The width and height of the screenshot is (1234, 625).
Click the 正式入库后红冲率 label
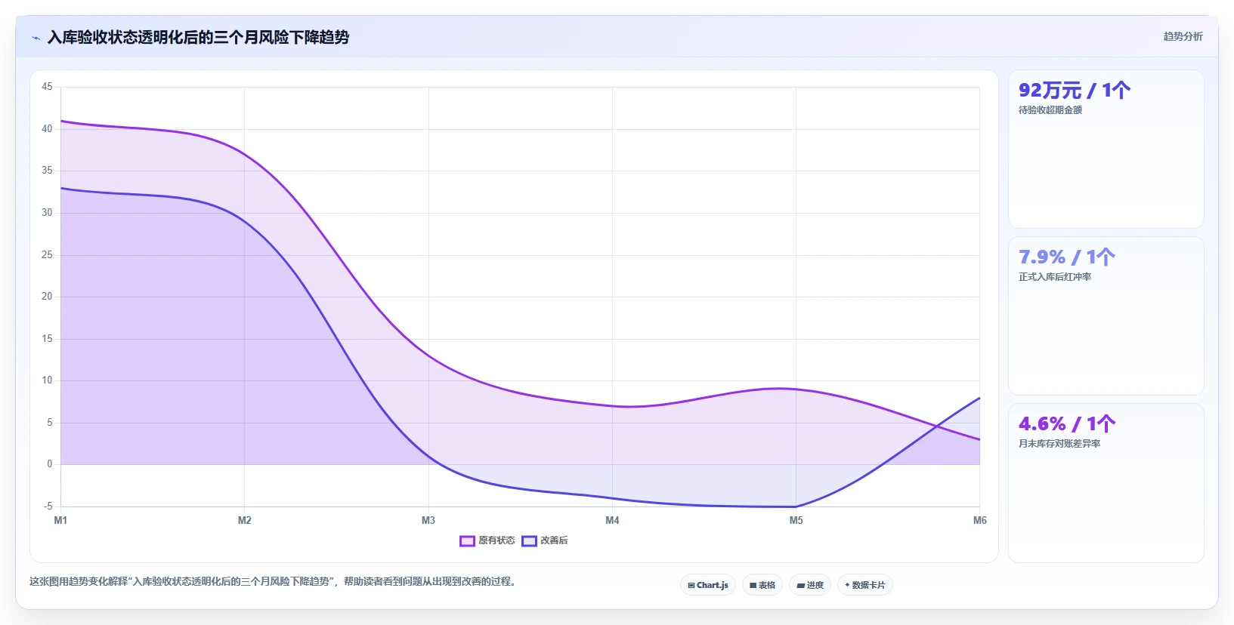coord(1055,277)
